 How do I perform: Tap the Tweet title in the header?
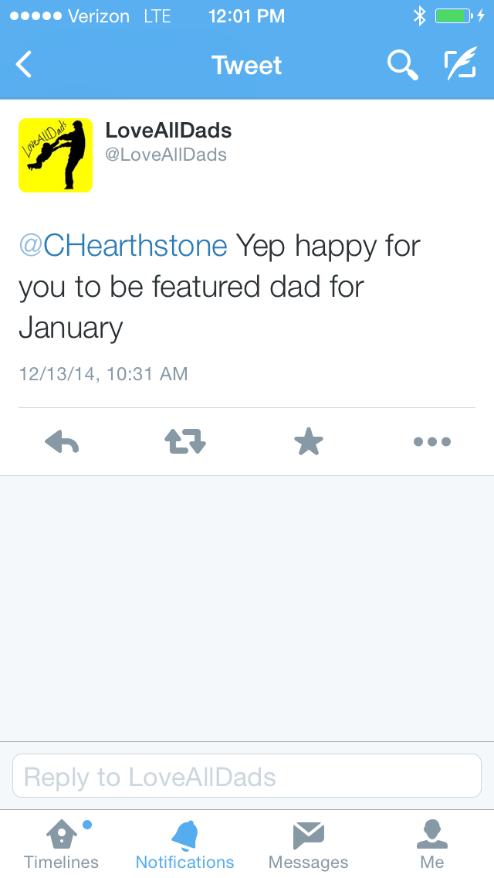pos(247,65)
